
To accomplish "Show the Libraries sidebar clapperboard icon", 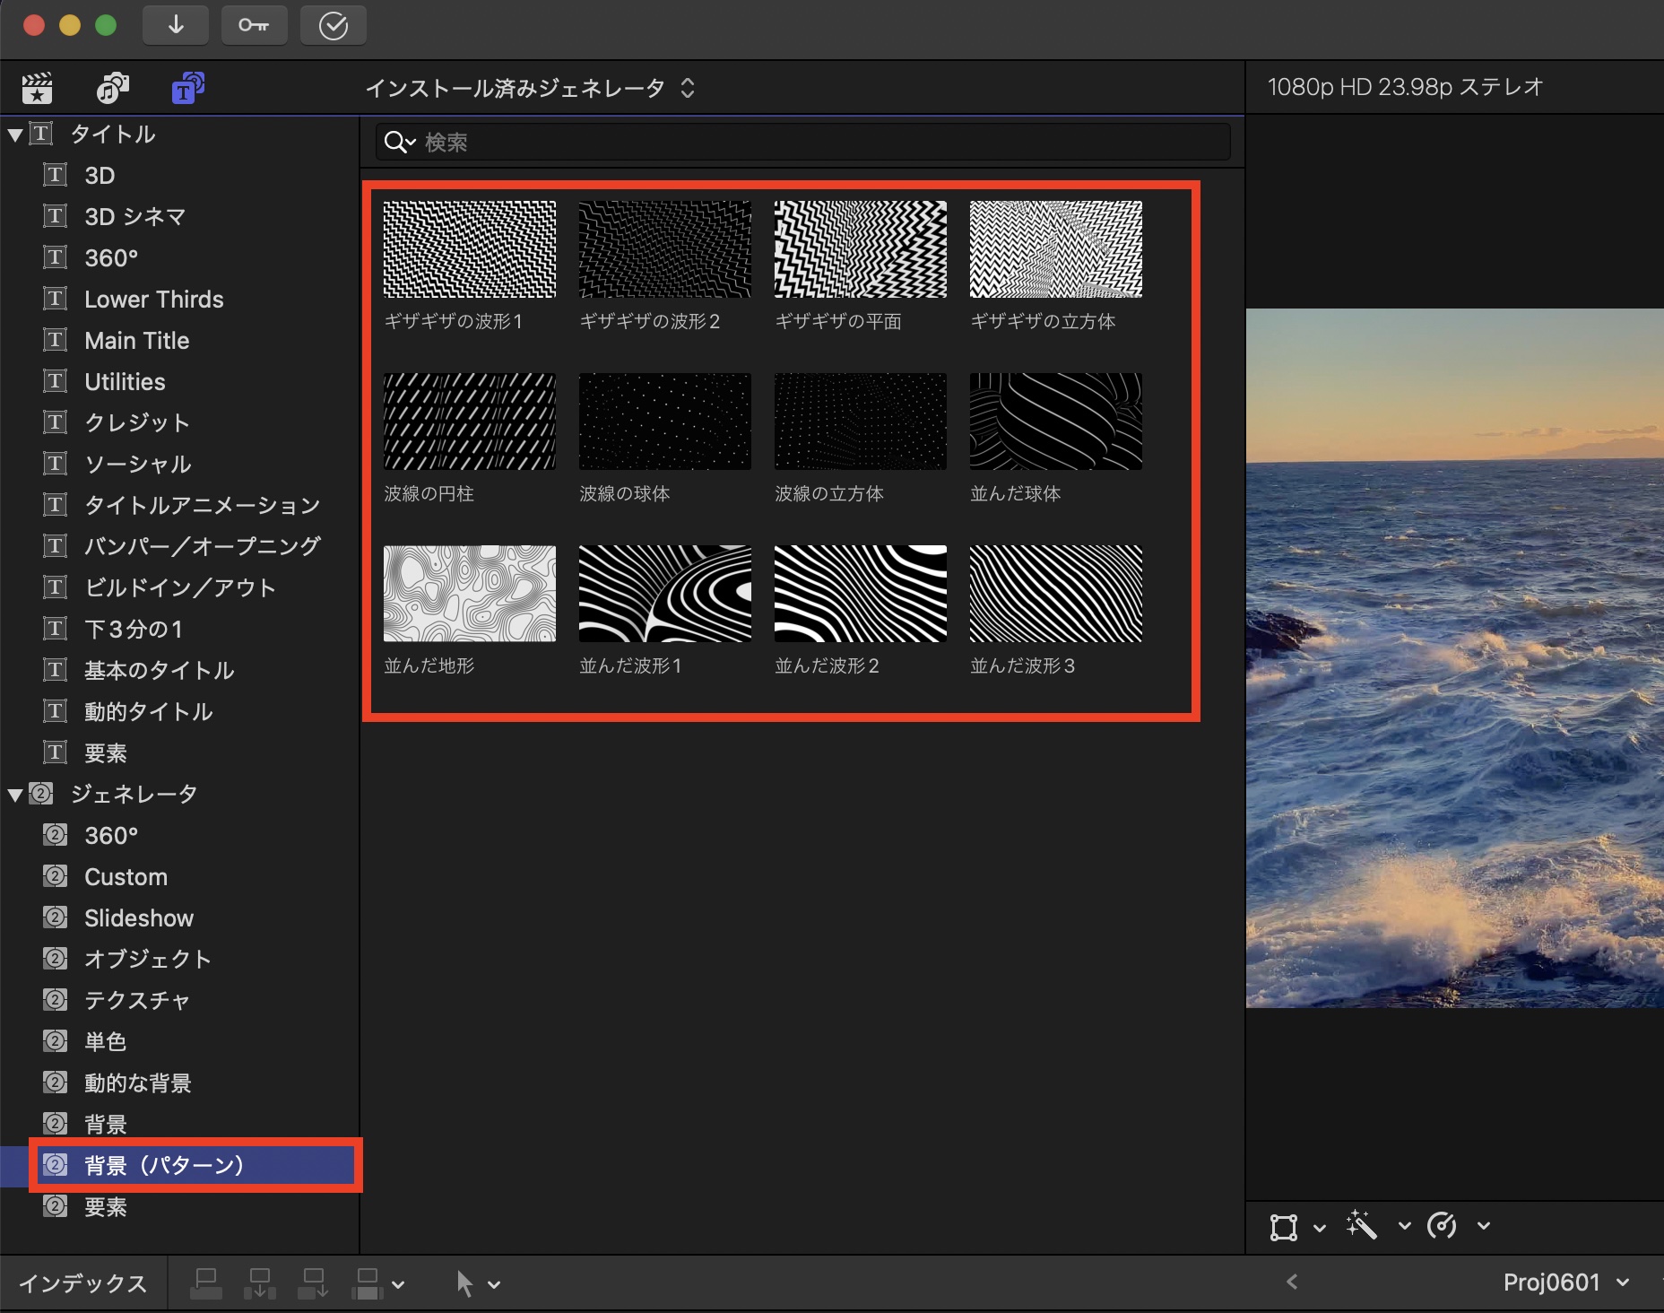I will 37,88.
